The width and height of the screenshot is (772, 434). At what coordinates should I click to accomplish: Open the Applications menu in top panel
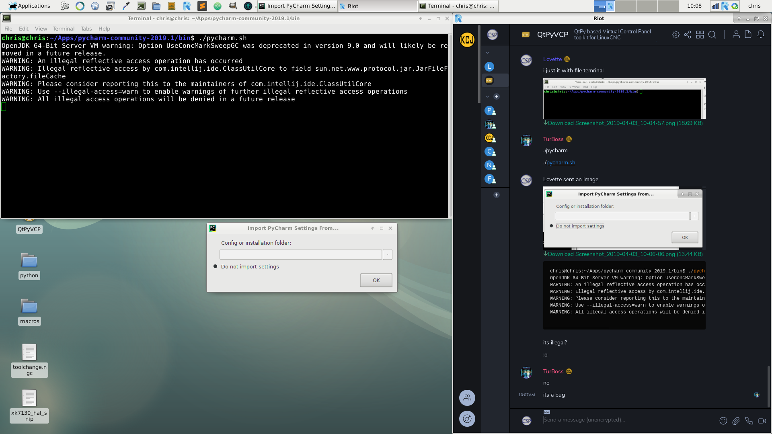coord(29,6)
